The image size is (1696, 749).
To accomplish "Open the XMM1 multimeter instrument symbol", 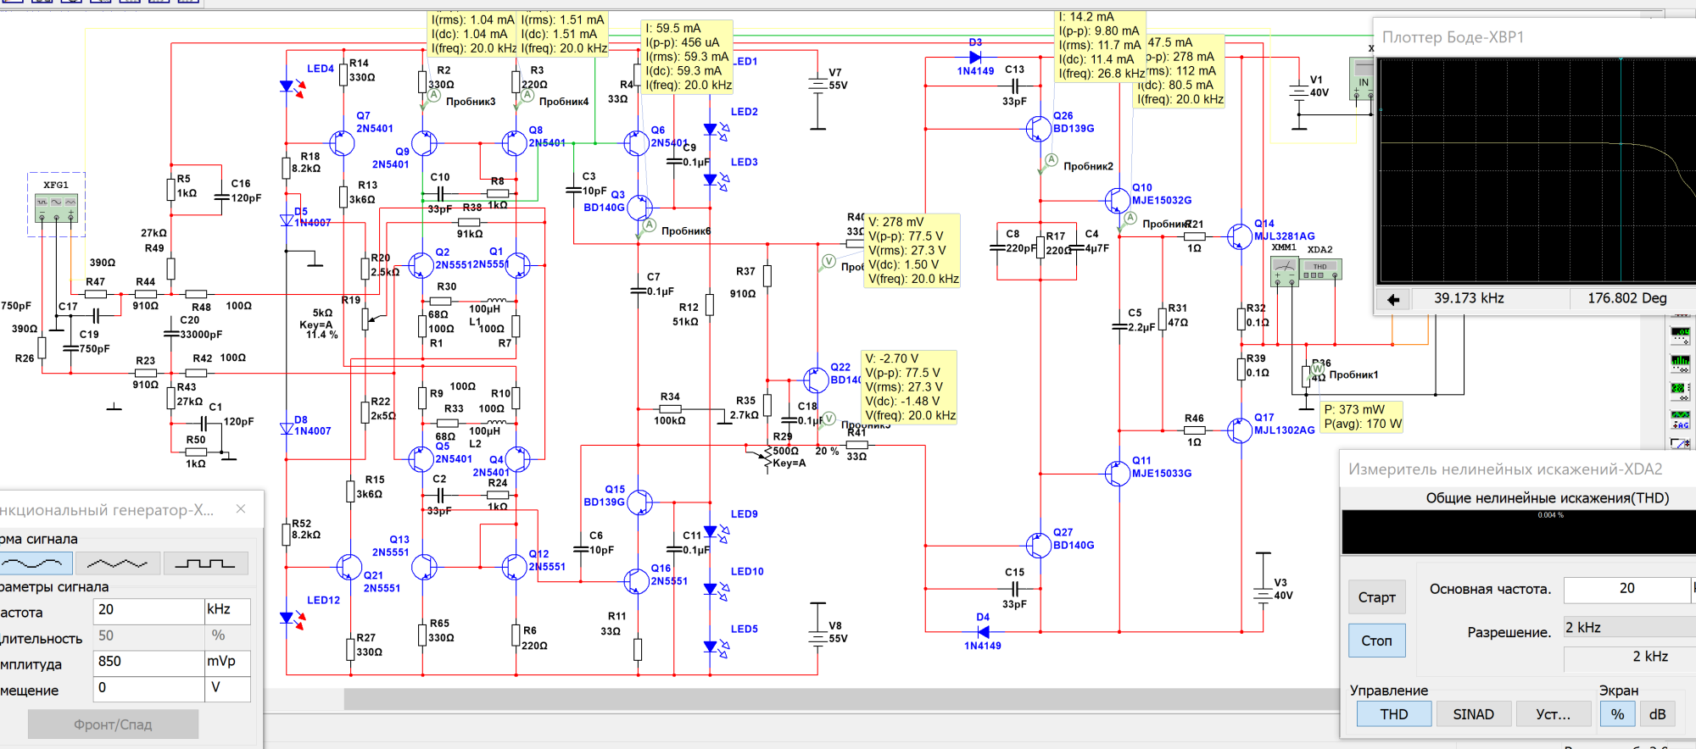I will point(1284,271).
